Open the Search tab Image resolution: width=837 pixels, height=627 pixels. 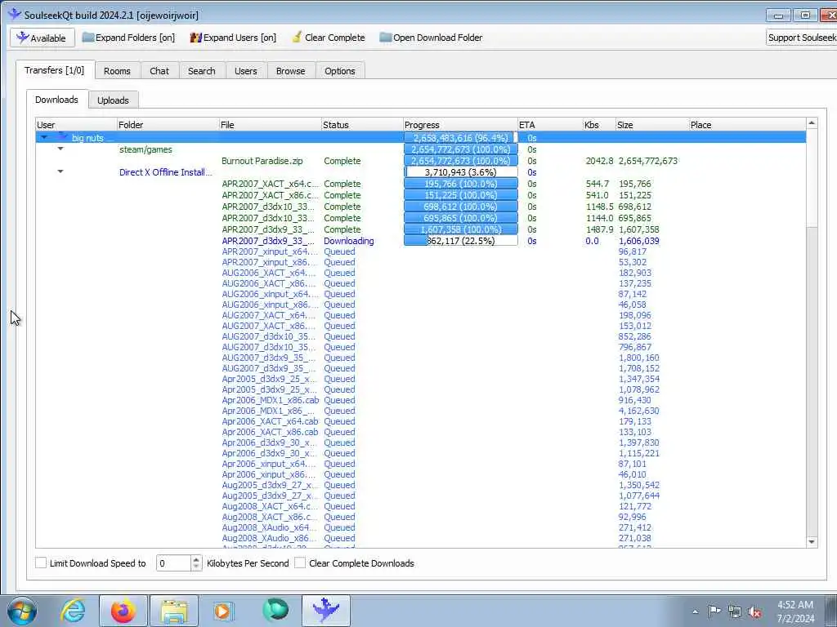(x=201, y=71)
